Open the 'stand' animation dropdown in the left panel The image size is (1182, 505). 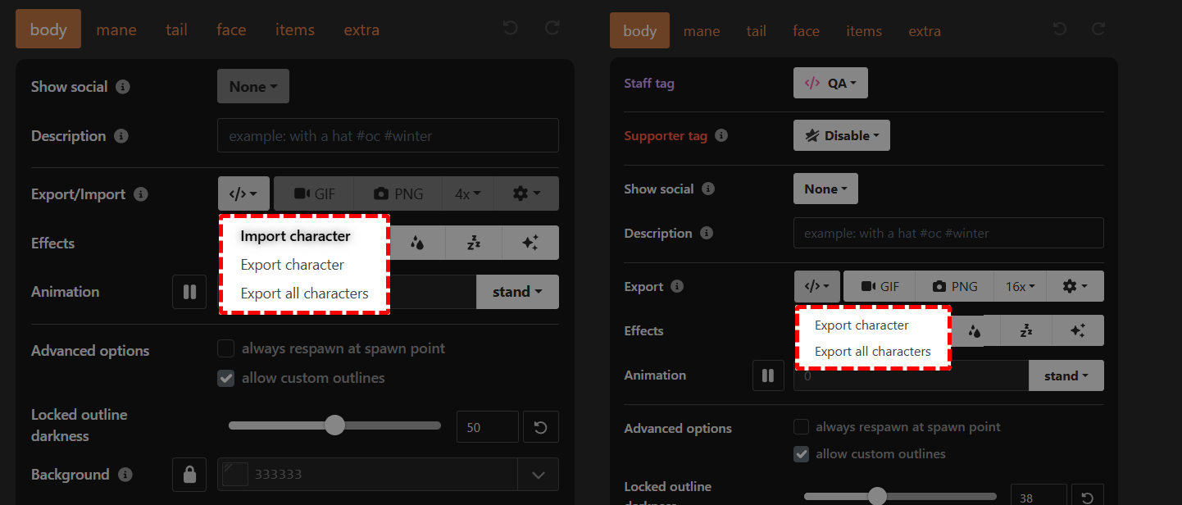pos(517,292)
